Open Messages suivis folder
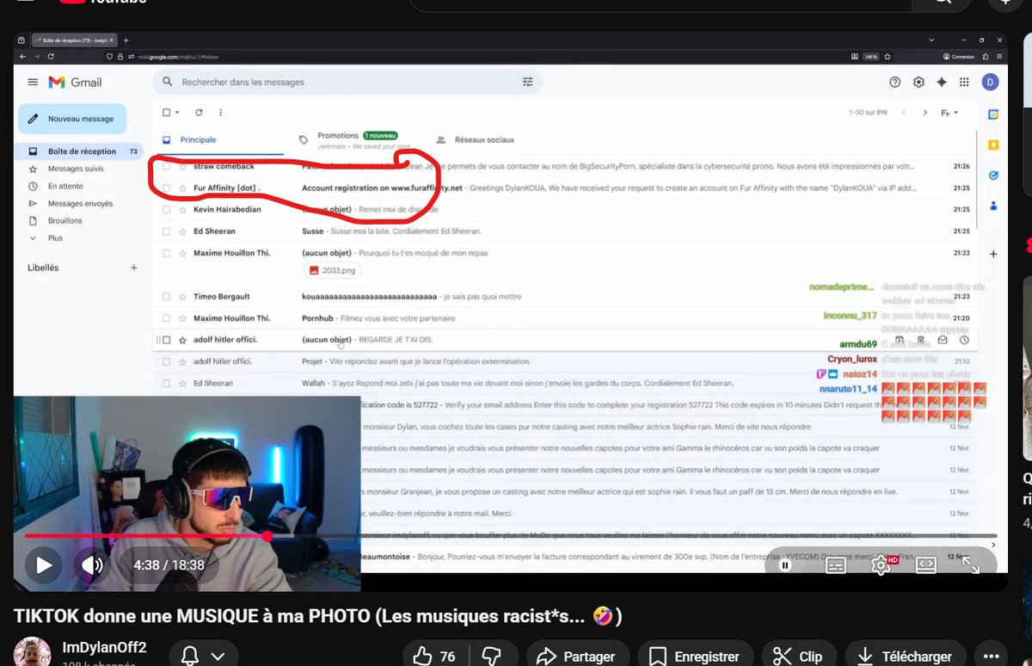Image resolution: width=1032 pixels, height=666 pixels. click(x=76, y=169)
